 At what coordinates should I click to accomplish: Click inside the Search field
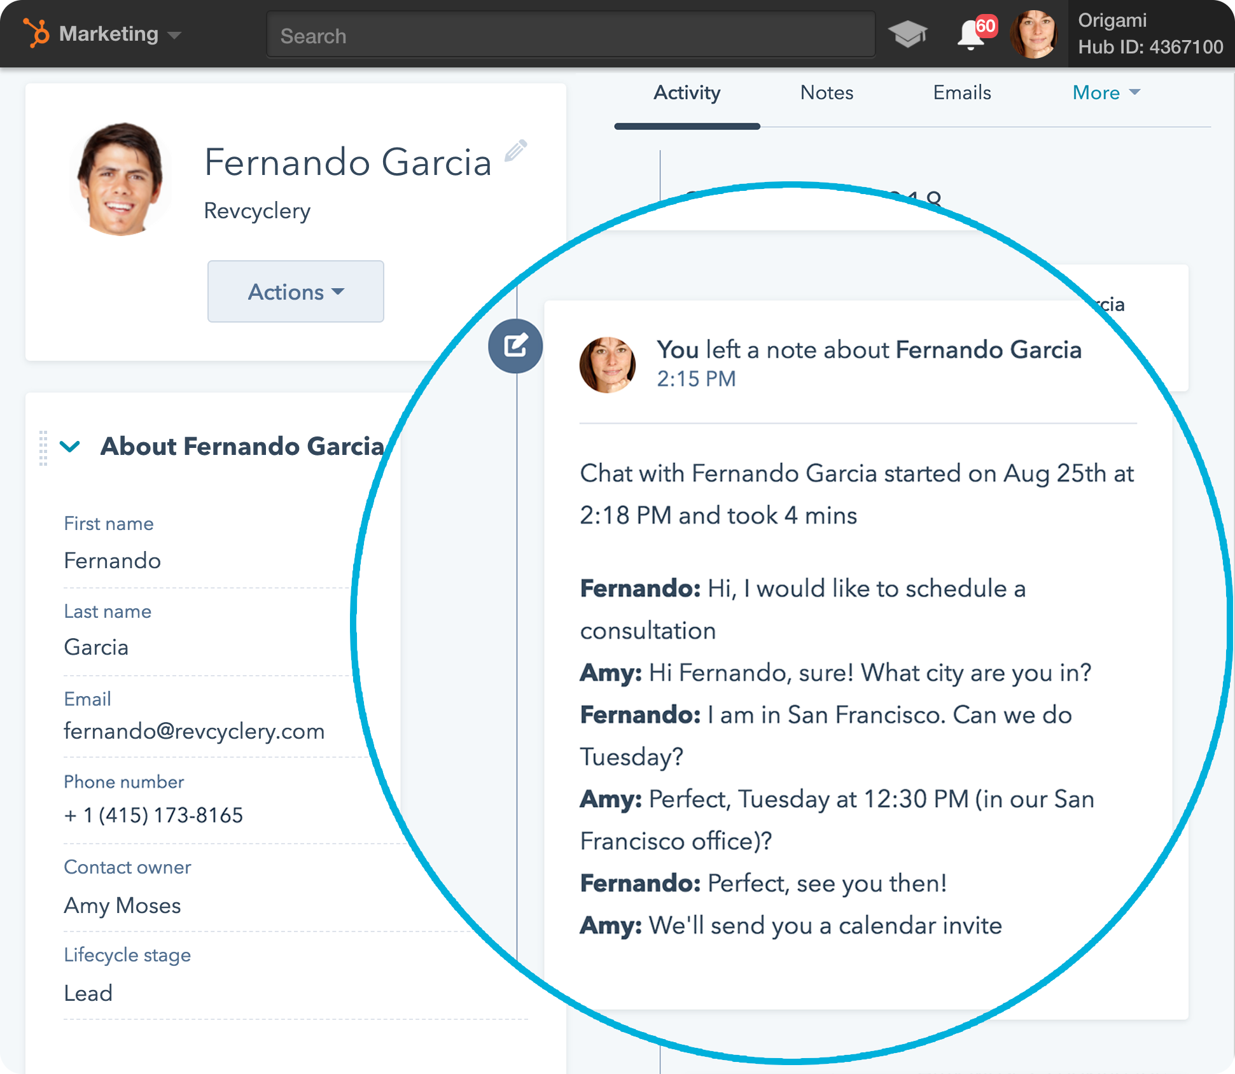pyautogui.click(x=570, y=36)
